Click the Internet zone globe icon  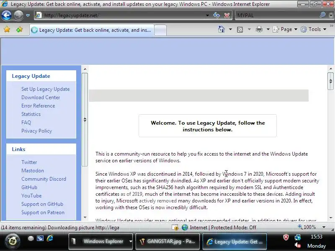185,228
